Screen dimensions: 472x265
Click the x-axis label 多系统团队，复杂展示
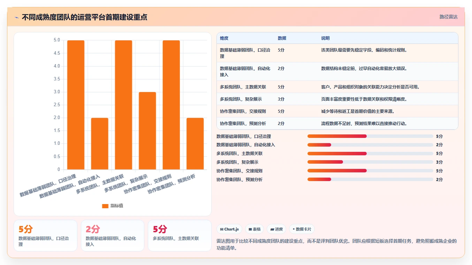[x=126, y=184]
